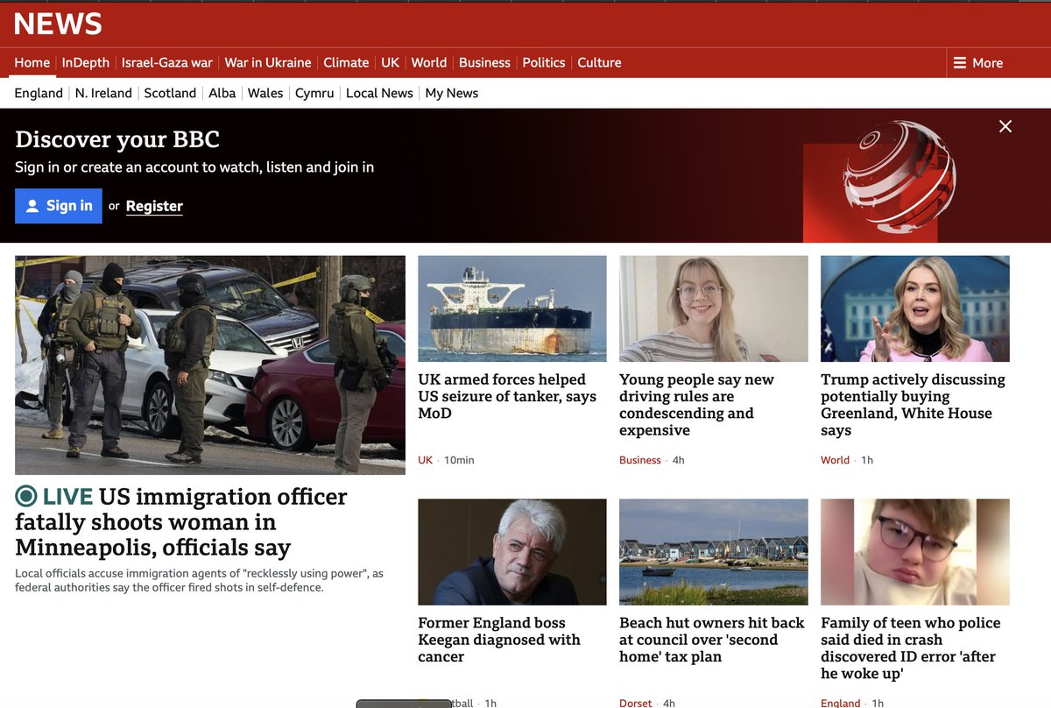The width and height of the screenshot is (1051, 708).
Task: Open War in Ukraine section
Action: coord(268,63)
